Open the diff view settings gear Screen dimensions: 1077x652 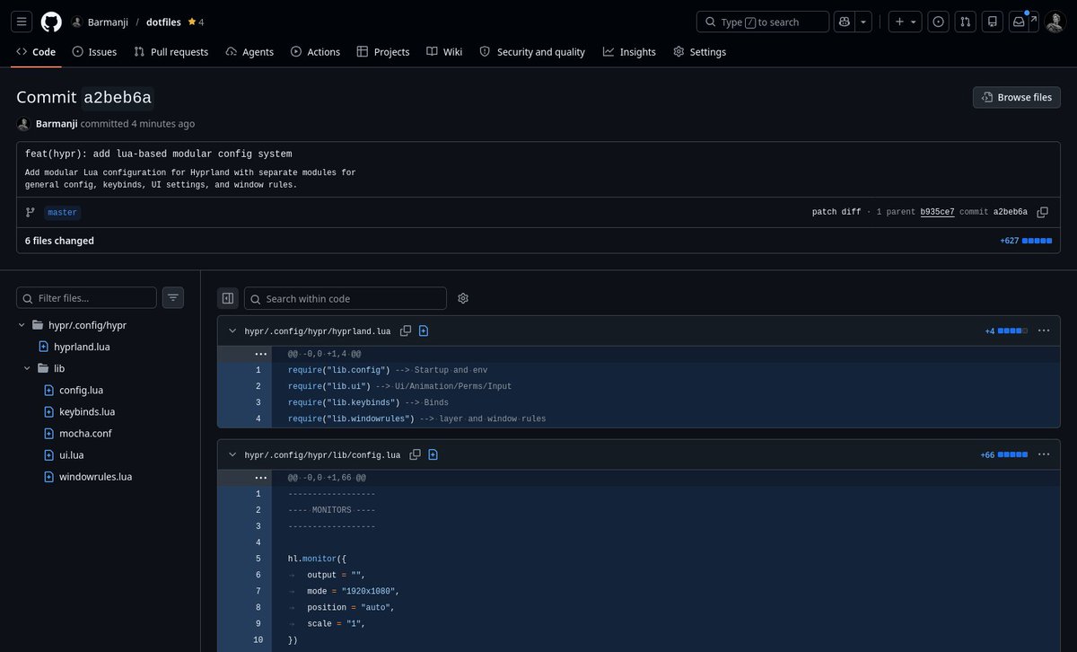point(463,298)
